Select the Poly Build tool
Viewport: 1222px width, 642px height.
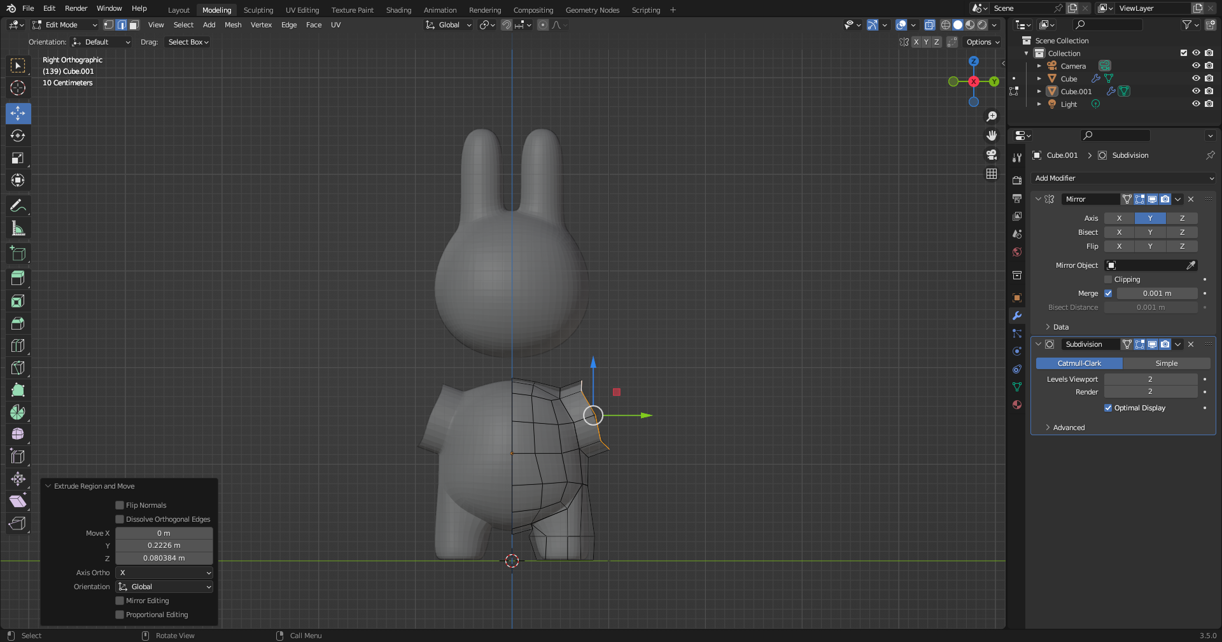coord(18,390)
